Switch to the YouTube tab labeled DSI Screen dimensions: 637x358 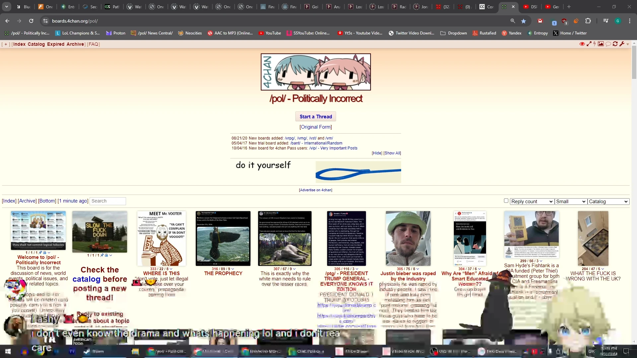(530, 7)
